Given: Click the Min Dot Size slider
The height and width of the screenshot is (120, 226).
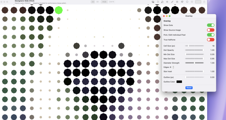Looking at the screenshot, I should [x=195, y=54].
